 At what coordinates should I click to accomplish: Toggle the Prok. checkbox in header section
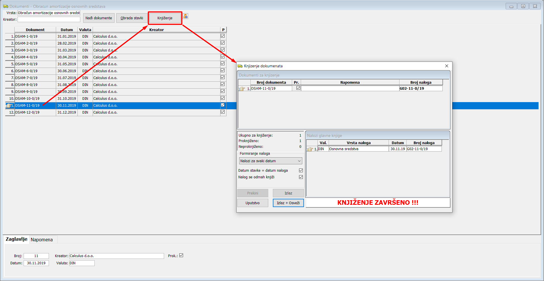(181, 255)
